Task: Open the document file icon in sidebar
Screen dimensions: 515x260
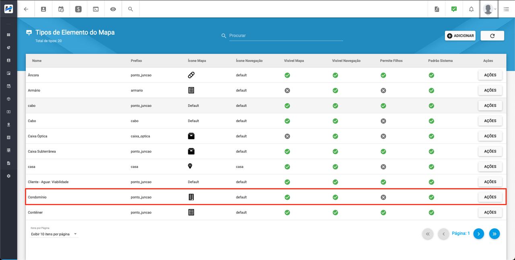Action: pyautogui.click(x=8, y=163)
